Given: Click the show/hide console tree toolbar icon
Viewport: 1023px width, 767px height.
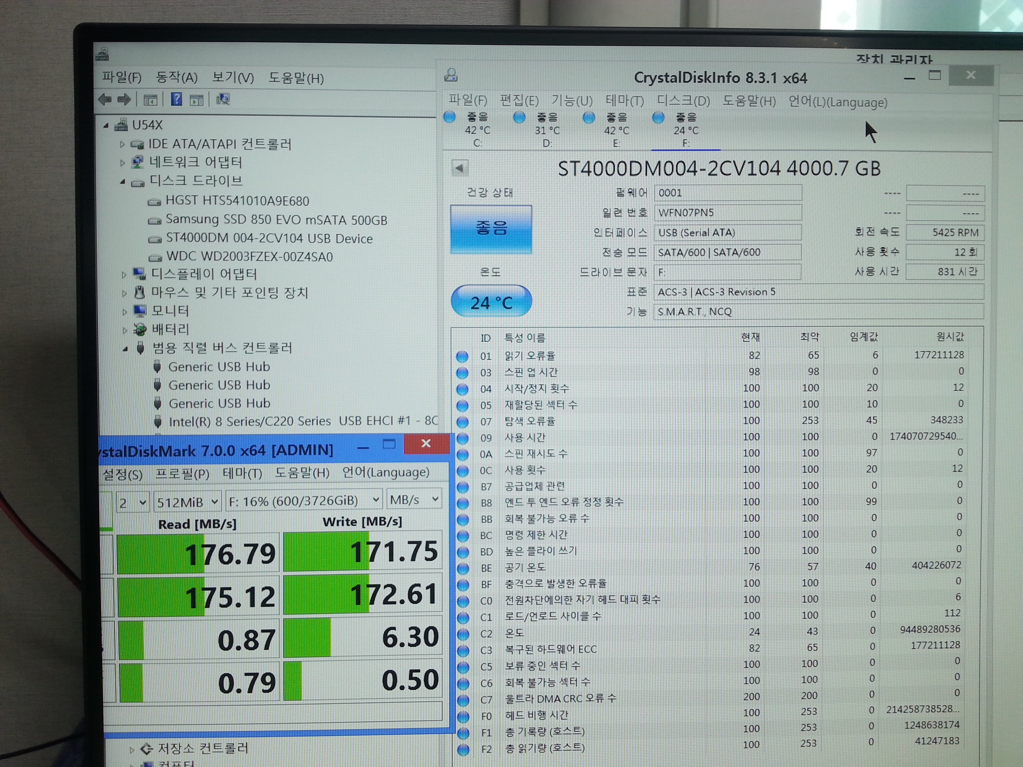Looking at the screenshot, I should (x=150, y=100).
